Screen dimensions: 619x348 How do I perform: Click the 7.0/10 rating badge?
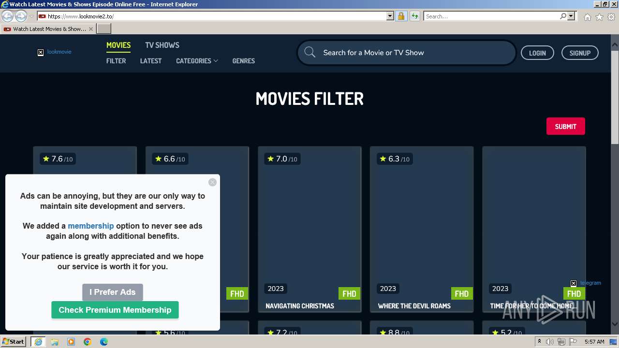(282, 159)
